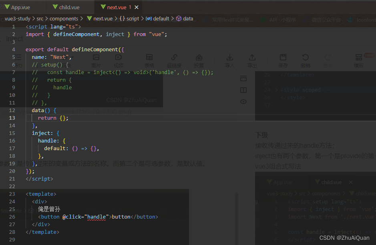The image size is (376, 245).
Task: Click the 俺是曾孙 text on line 25
Action: (x=49, y=209)
